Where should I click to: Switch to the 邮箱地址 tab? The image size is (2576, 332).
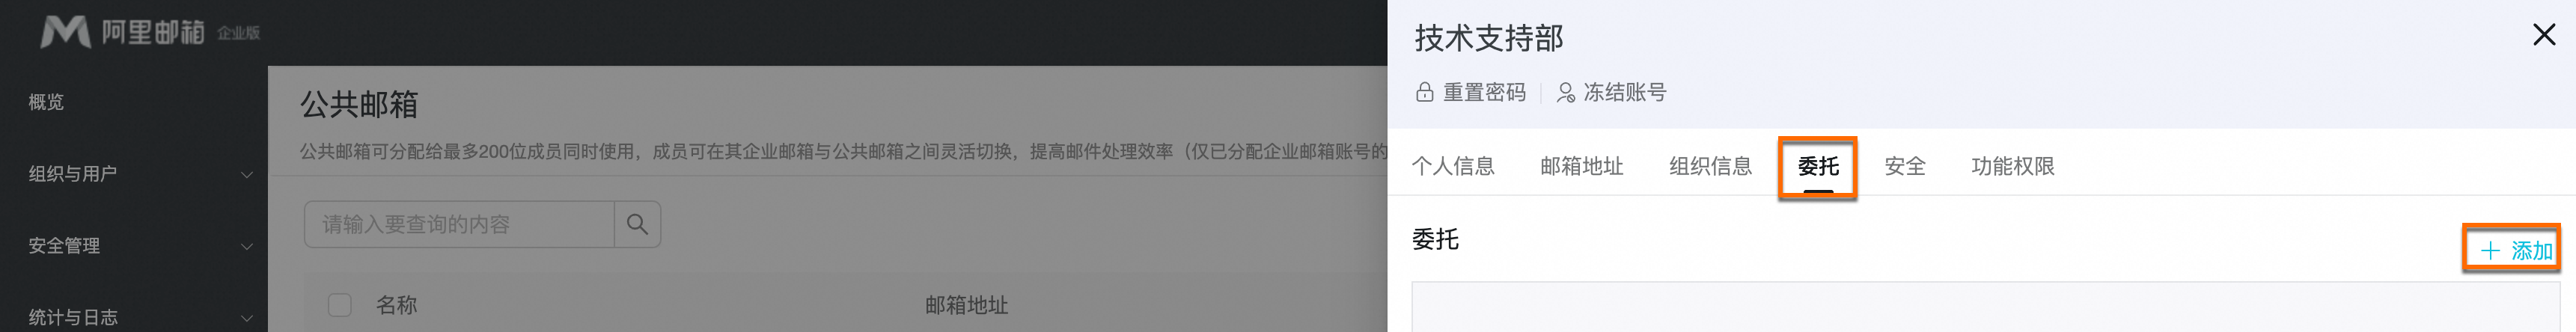tap(1582, 166)
